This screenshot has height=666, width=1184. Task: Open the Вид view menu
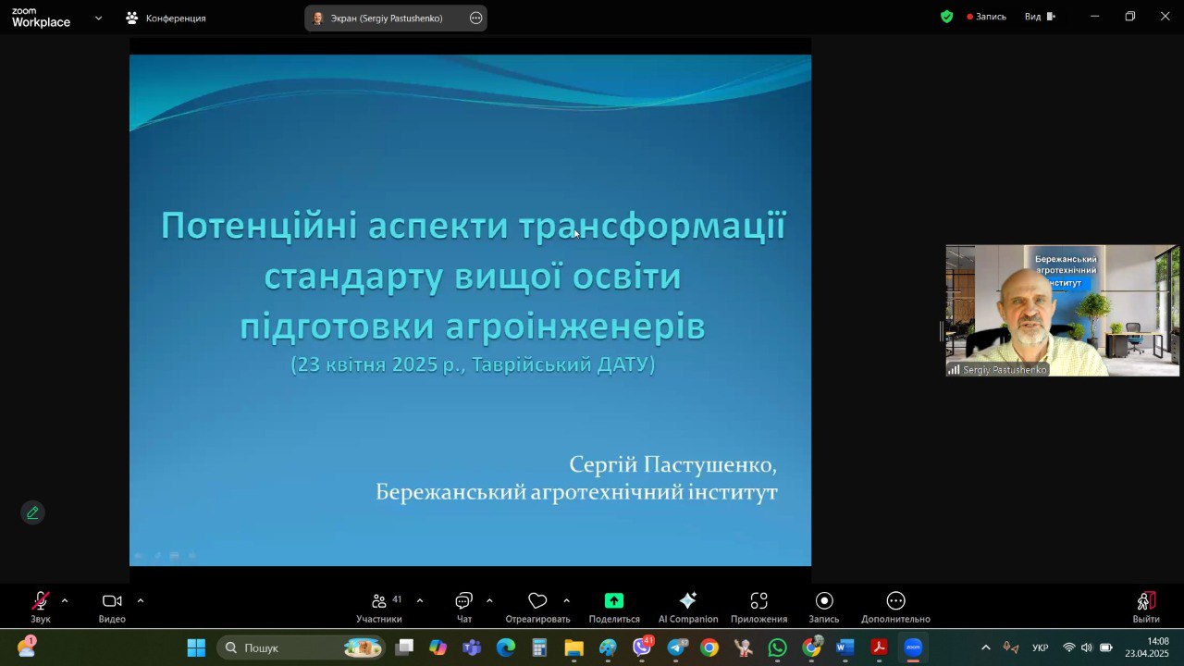click(1040, 17)
